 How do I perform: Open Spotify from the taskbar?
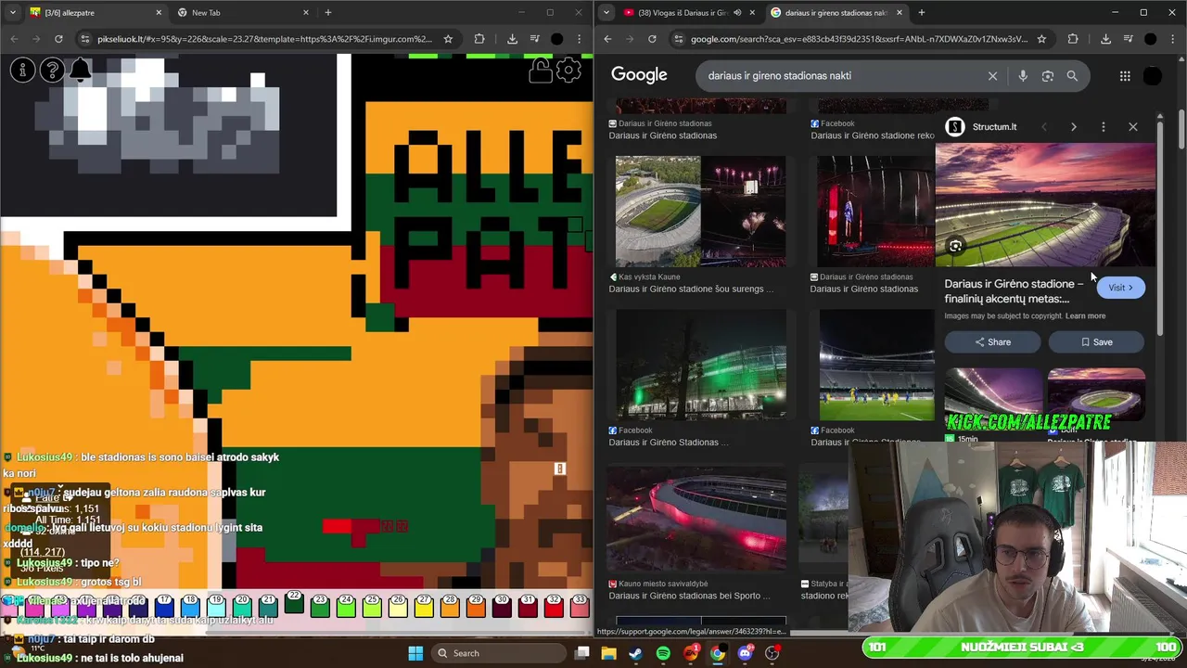click(x=663, y=653)
